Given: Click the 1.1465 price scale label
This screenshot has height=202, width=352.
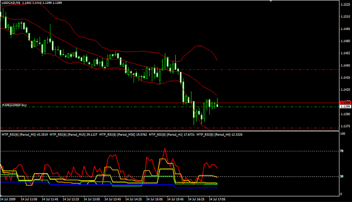Looking at the screenshot, I should (345, 54).
